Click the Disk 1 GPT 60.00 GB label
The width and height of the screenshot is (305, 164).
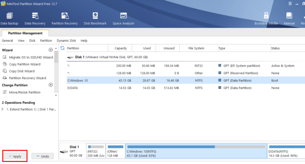coord(76,151)
